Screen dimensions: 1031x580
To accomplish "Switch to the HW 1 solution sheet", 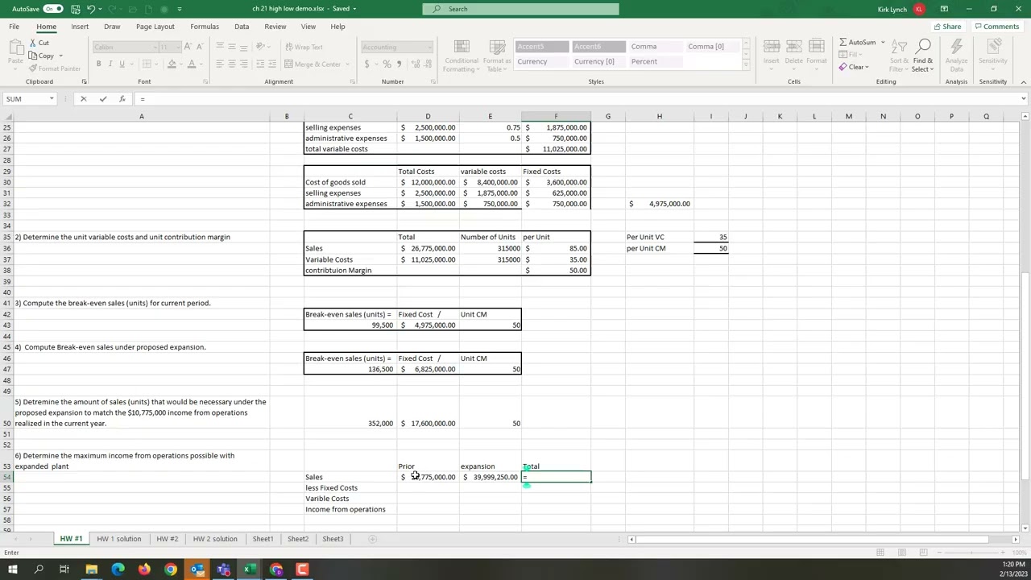I will pyautogui.click(x=119, y=539).
